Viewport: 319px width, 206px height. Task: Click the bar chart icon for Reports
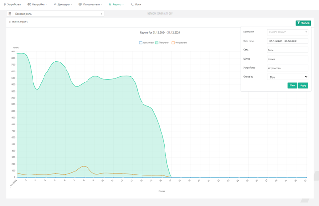[110, 4]
